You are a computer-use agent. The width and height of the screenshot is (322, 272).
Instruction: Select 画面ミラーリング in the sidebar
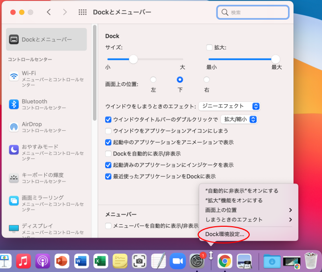pos(46,203)
